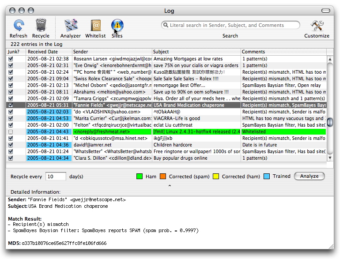Open the Whitelist icon
This screenshot has width=343, height=259.
coord(95,26)
